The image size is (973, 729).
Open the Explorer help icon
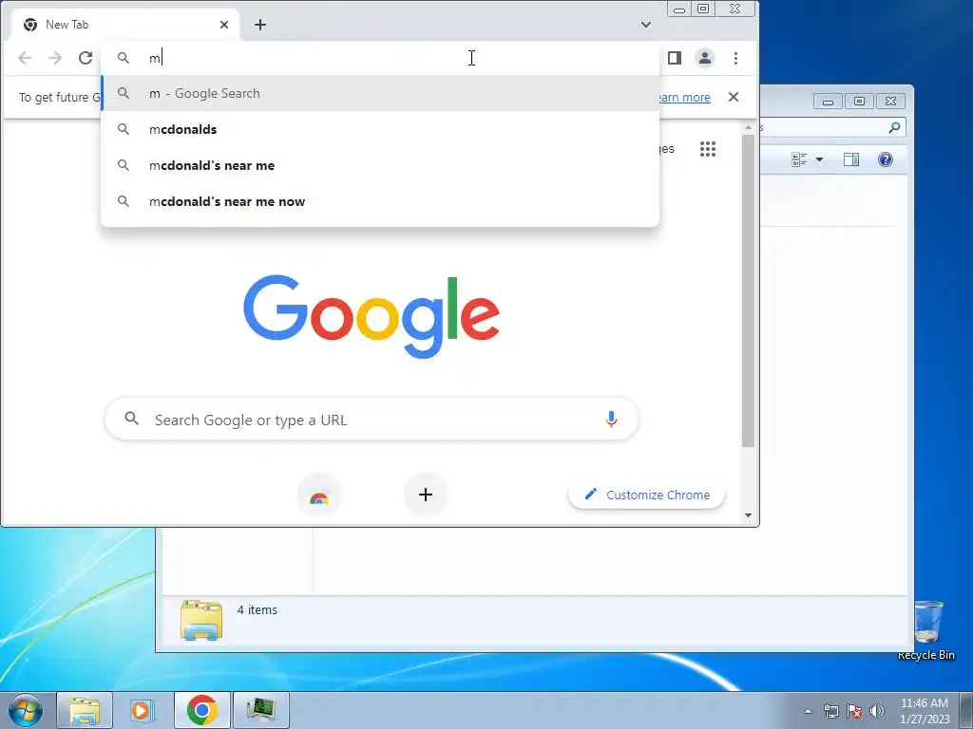[x=886, y=159]
